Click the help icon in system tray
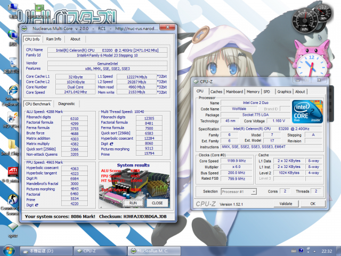341x256 pixels. click(301, 251)
